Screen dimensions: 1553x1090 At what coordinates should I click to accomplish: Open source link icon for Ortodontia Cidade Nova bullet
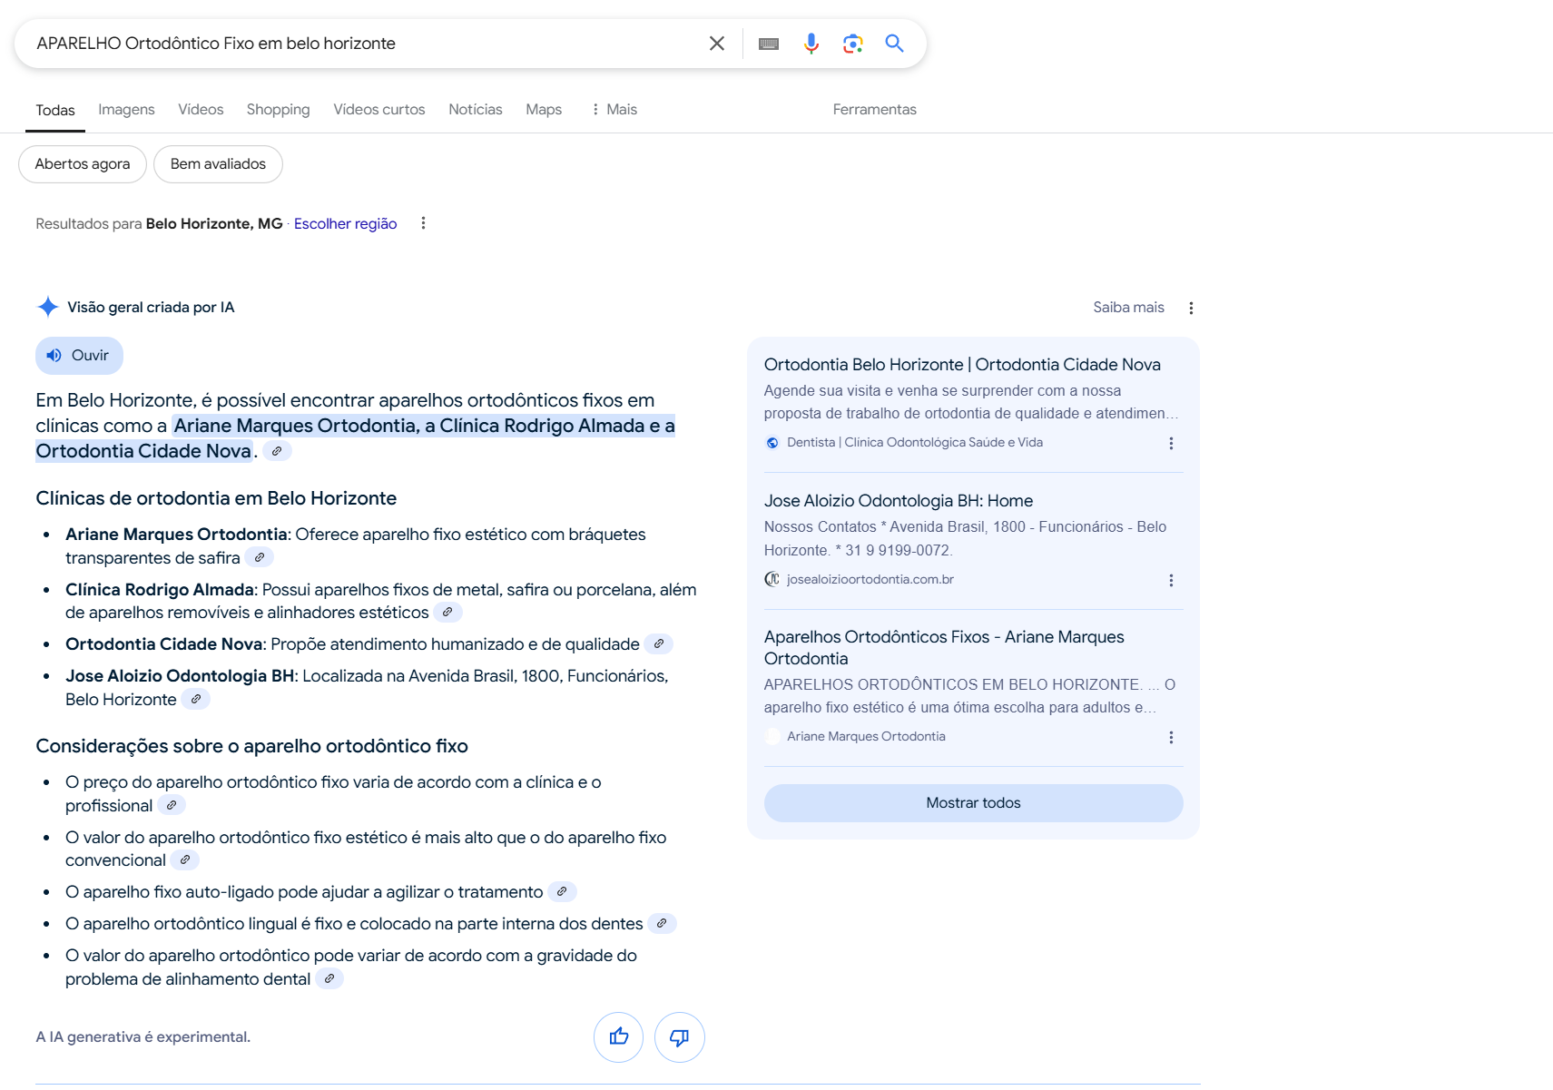659,643
